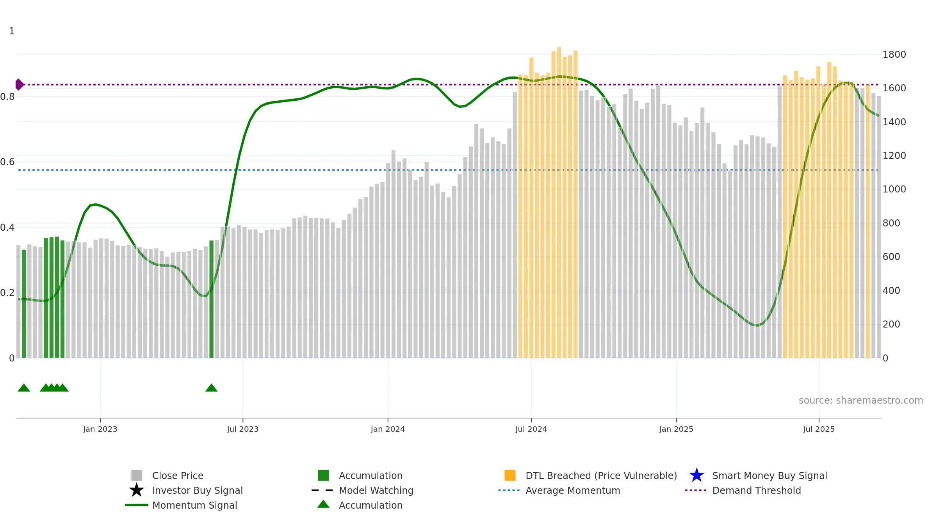The height and width of the screenshot is (527, 937).
Task: Click the Demand Threshold legend label
Action: (756, 490)
